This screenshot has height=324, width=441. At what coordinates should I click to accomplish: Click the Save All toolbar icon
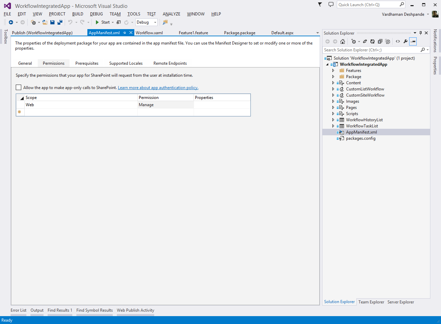pyautogui.click(x=60, y=22)
